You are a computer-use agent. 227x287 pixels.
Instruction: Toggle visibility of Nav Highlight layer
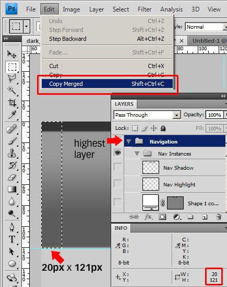click(117, 183)
